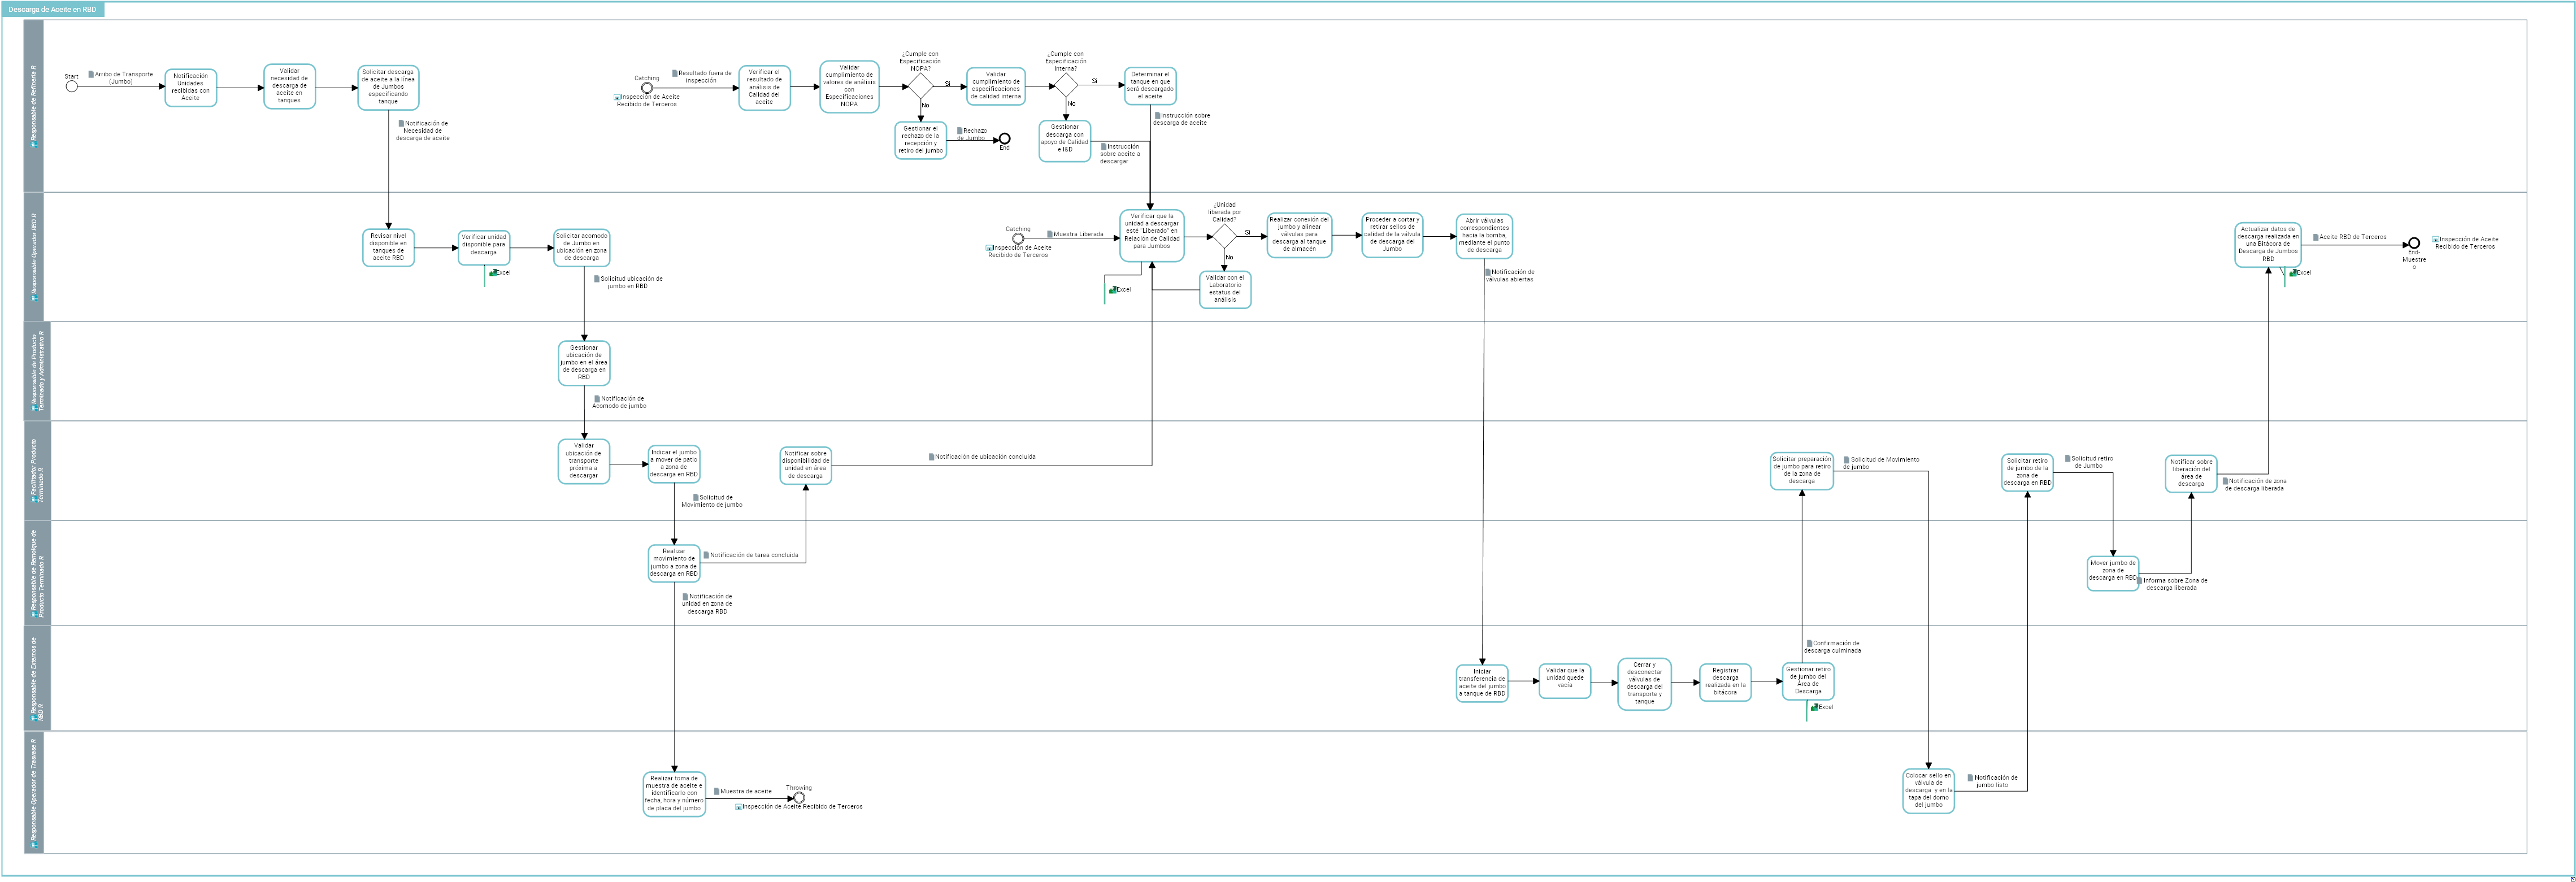Viewport: 2576px width, 882px height.
Task: Click document icon of Muestra de aceite
Action: click(x=716, y=791)
